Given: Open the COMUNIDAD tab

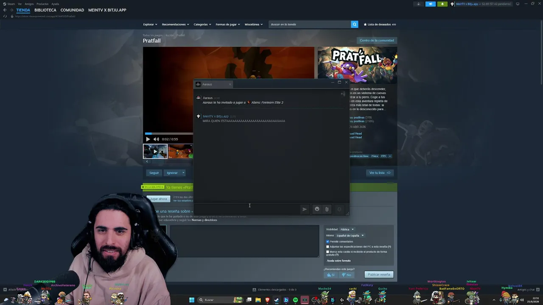Looking at the screenshot, I should click(x=72, y=10).
